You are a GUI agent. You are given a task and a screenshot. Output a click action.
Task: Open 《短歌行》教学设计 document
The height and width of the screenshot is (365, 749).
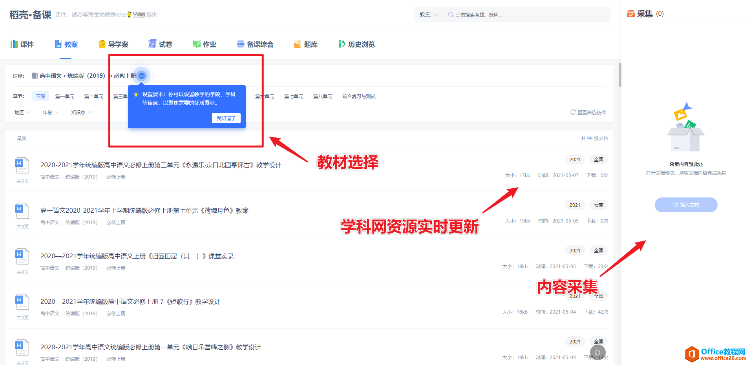130,302
